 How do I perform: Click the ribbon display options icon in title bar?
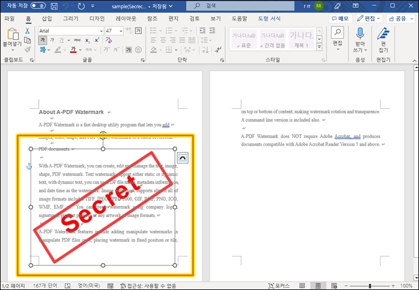pos(356,5)
